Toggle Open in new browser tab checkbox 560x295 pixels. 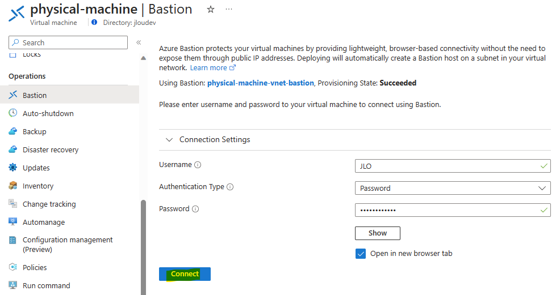pos(360,254)
